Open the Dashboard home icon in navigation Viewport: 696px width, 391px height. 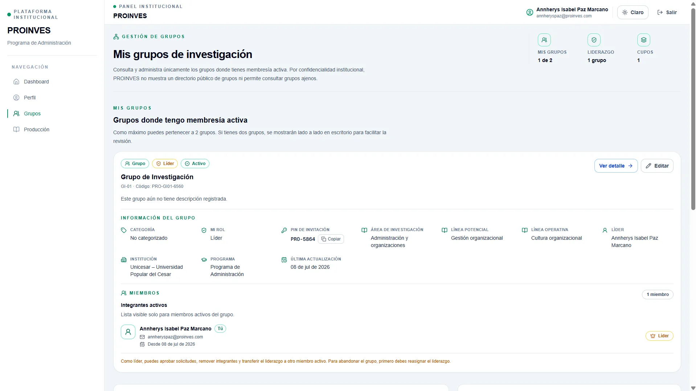click(x=16, y=82)
